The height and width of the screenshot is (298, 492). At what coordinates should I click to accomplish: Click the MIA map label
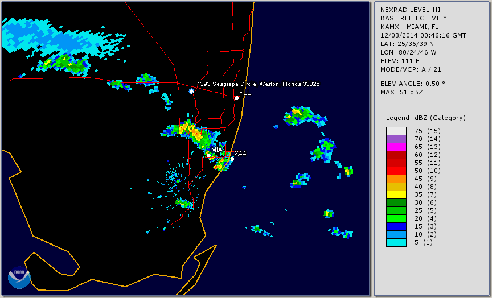(x=217, y=150)
